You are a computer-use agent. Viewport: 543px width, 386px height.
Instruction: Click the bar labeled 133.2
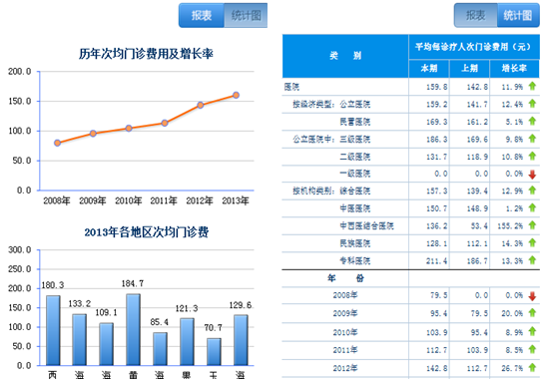(79, 340)
